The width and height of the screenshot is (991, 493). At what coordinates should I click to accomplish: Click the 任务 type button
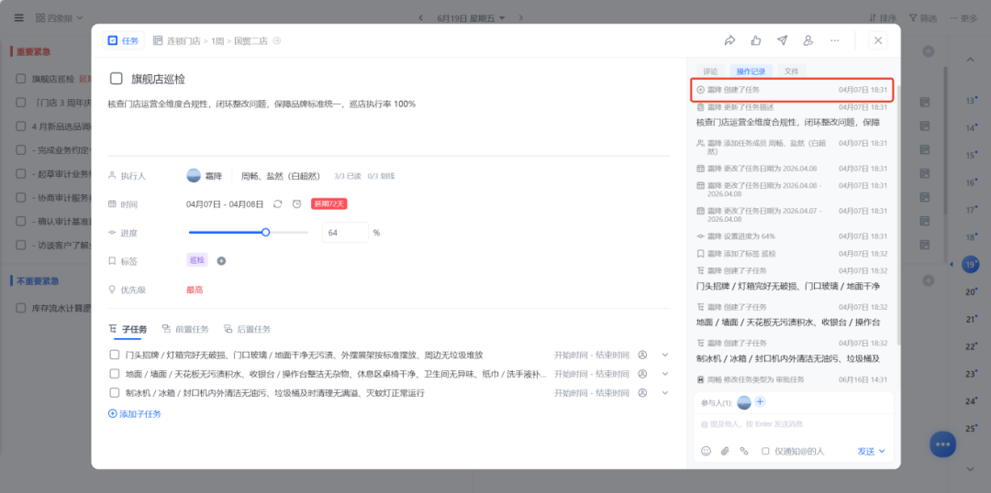[123, 40]
